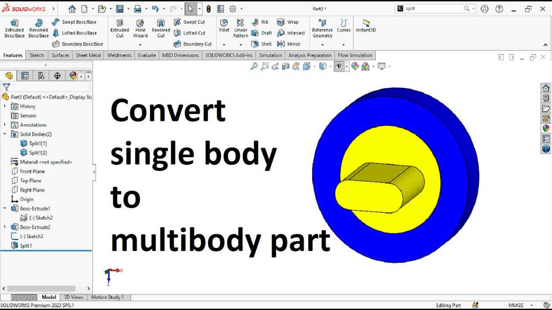The width and height of the screenshot is (552, 310).
Task: Click the Rebuild traffic light icon
Action: [209, 9]
